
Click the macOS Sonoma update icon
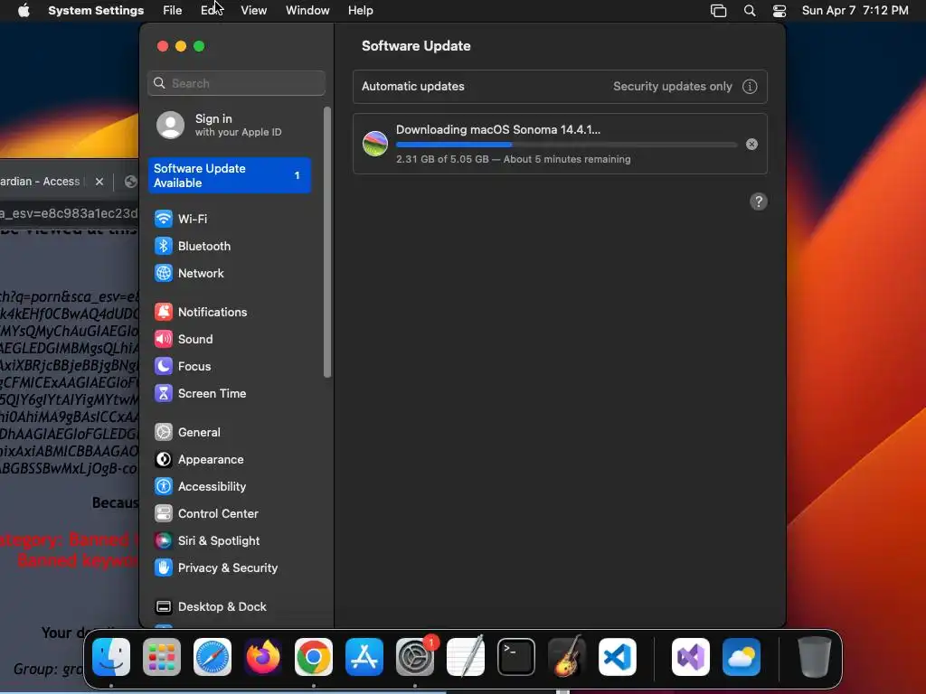pyautogui.click(x=375, y=144)
